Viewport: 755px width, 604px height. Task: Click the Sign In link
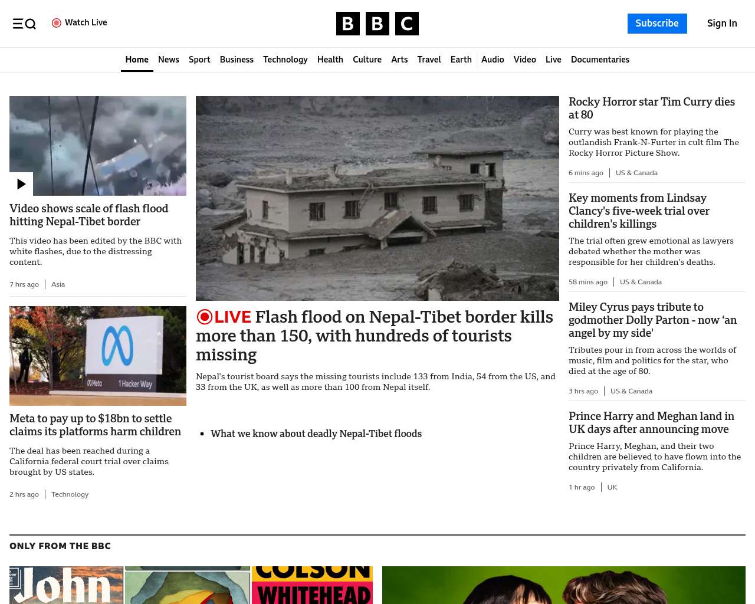(x=722, y=24)
